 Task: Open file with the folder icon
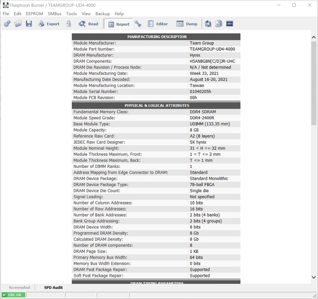click(x=18, y=24)
